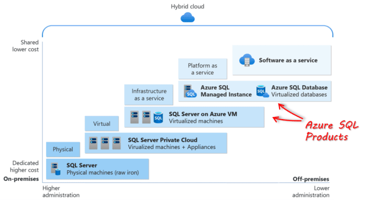The width and height of the screenshot is (372, 200).
Task: Select the Platform as a service box
Action: 203,69
